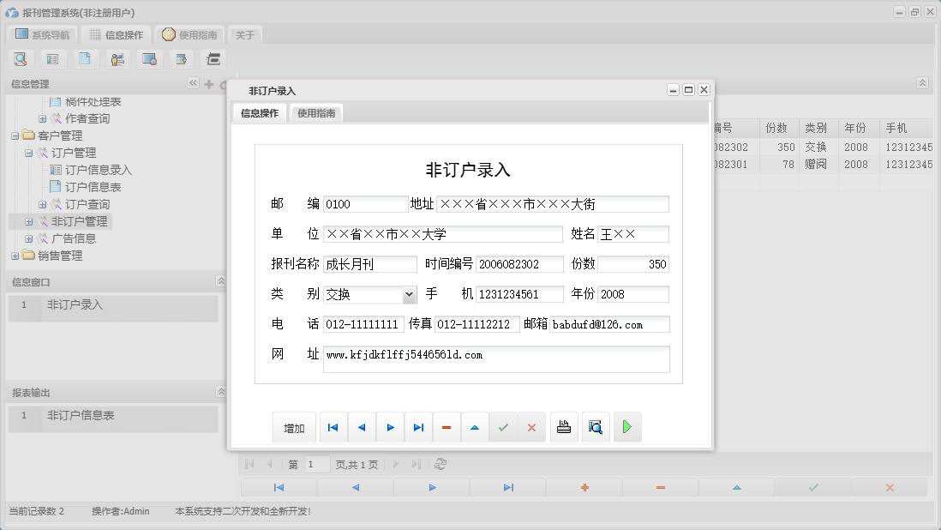Click the preview search icon in the dialog
This screenshot has width=941, height=530.
[596, 426]
